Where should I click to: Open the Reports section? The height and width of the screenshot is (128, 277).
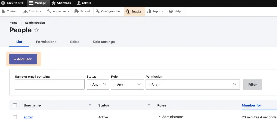pyautogui.click(x=155, y=11)
